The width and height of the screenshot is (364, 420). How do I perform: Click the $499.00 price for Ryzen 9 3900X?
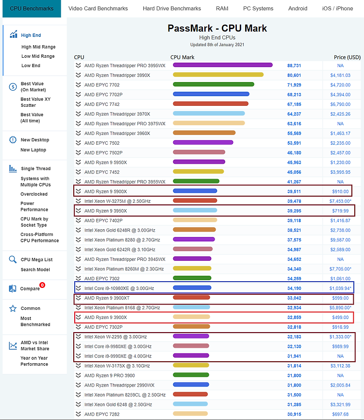click(x=340, y=318)
